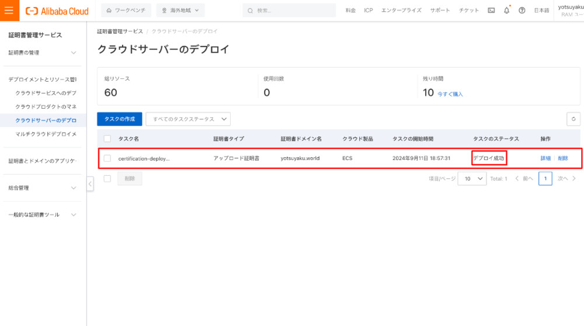Click yotsuyaku.world domain cell
The height and width of the screenshot is (326, 584).
click(300, 158)
